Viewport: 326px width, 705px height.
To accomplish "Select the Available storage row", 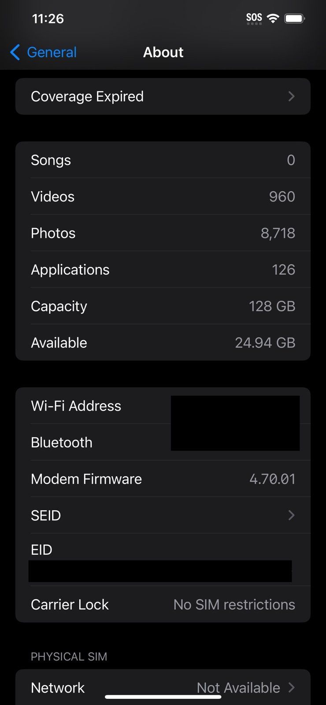I will (x=163, y=342).
